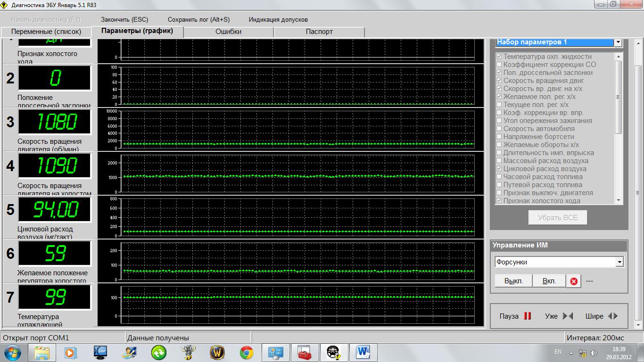Open Google Chrome from the taskbar

246,352
